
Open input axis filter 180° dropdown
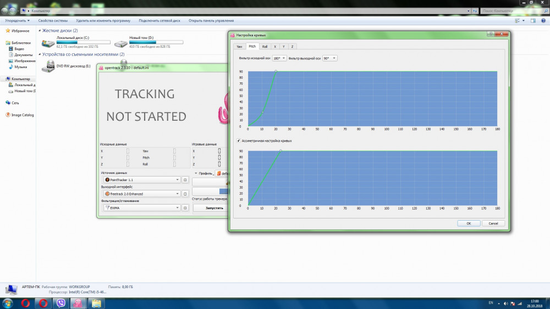point(279,58)
